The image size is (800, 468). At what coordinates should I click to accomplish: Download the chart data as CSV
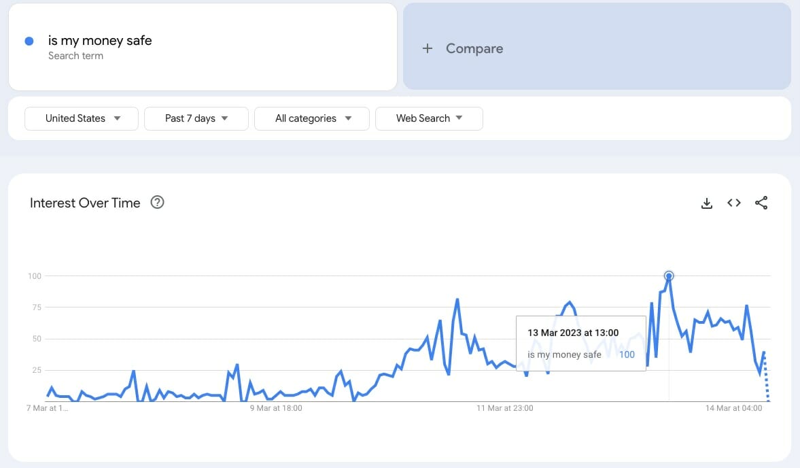(707, 203)
